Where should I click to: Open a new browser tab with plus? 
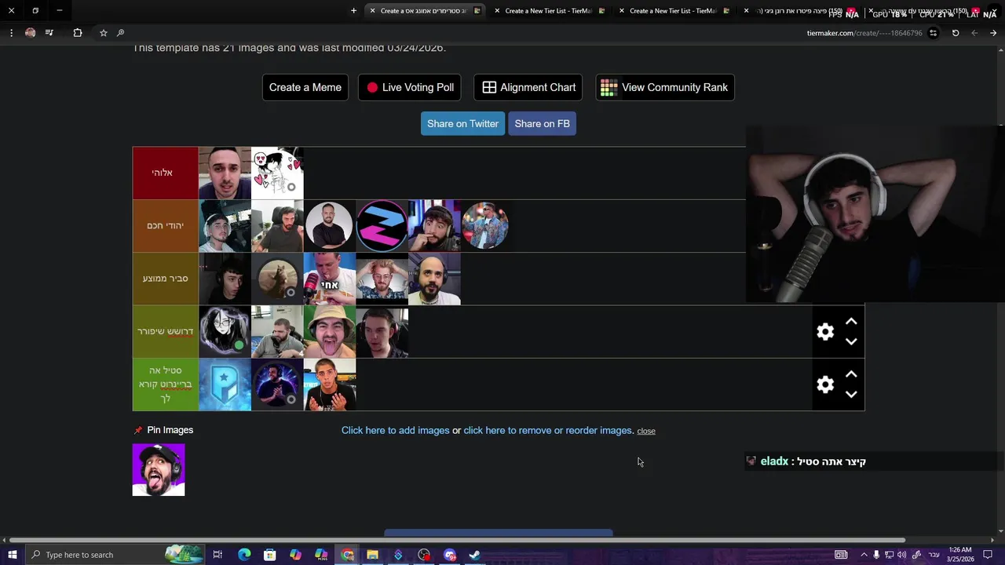click(x=353, y=11)
